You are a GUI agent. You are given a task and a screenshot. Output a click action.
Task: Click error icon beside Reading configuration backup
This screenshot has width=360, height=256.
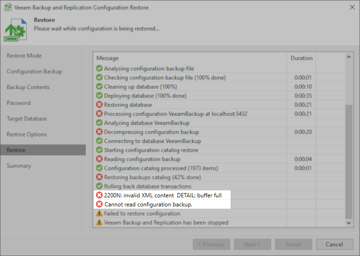click(99, 159)
